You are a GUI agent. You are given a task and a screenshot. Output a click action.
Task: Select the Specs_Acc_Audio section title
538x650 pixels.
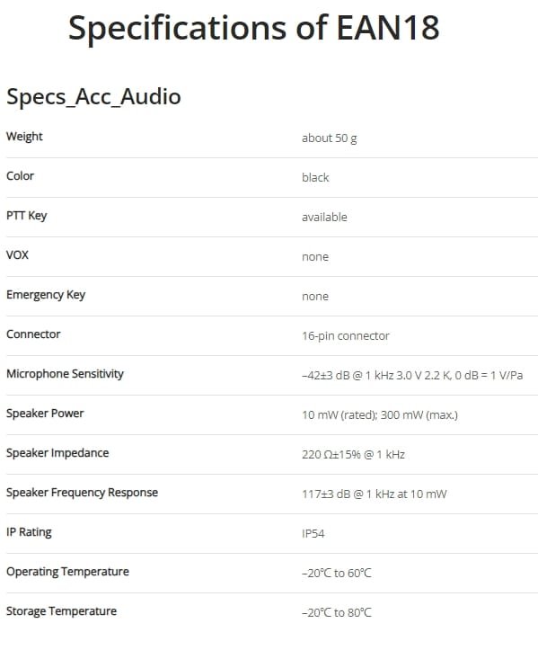coord(93,97)
